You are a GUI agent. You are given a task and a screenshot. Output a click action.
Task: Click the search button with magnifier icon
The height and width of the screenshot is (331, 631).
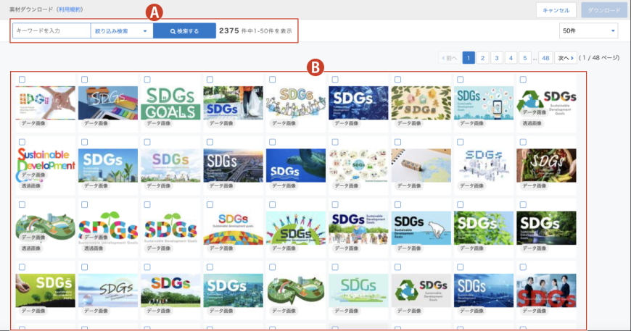click(x=184, y=31)
